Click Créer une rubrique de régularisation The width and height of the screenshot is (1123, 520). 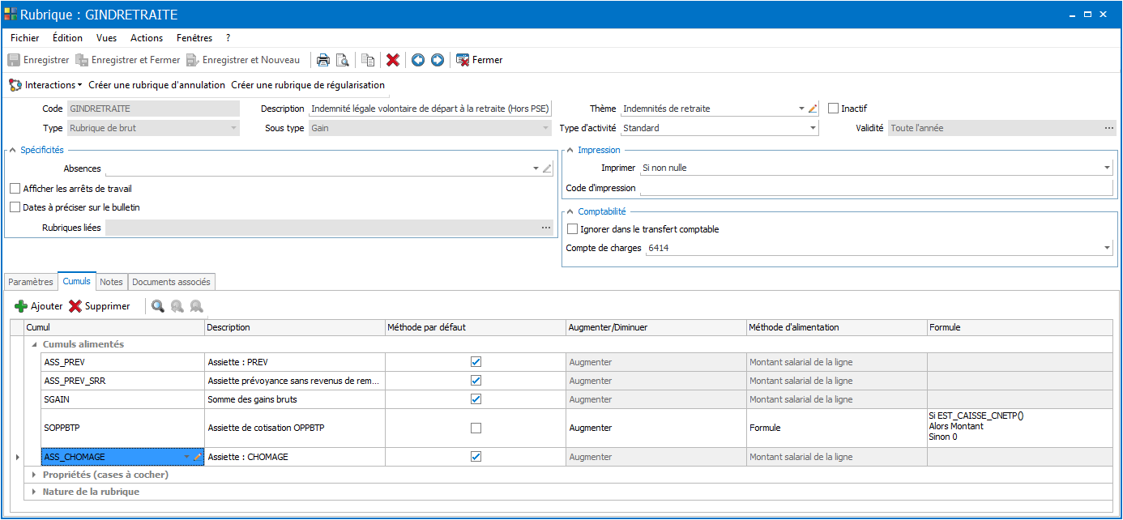308,85
